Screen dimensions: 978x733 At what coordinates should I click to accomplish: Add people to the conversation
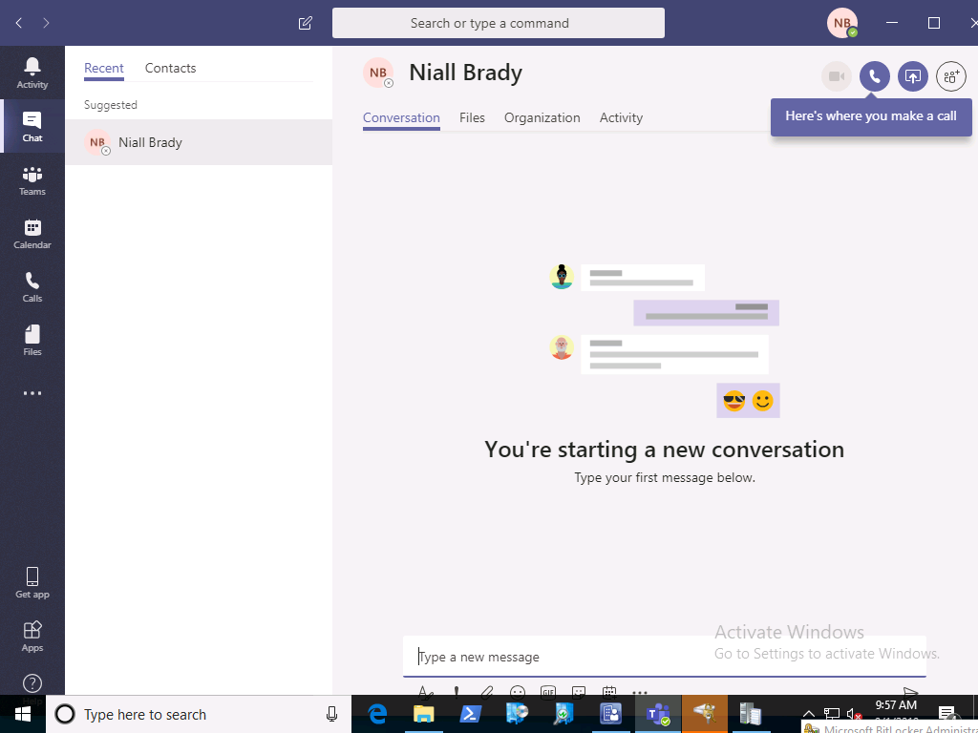(950, 76)
